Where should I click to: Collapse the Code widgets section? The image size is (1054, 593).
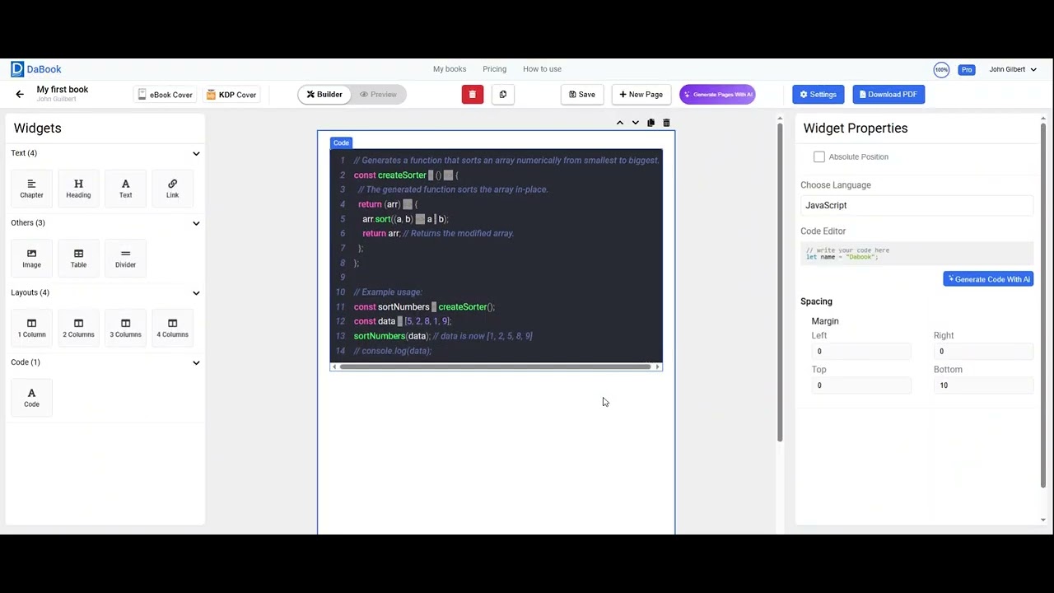click(196, 362)
